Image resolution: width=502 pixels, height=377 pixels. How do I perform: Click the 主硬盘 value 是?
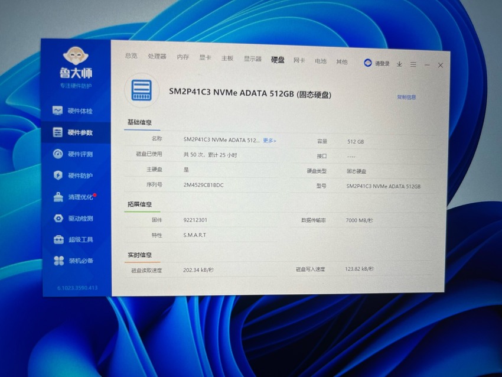tap(186, 170)
